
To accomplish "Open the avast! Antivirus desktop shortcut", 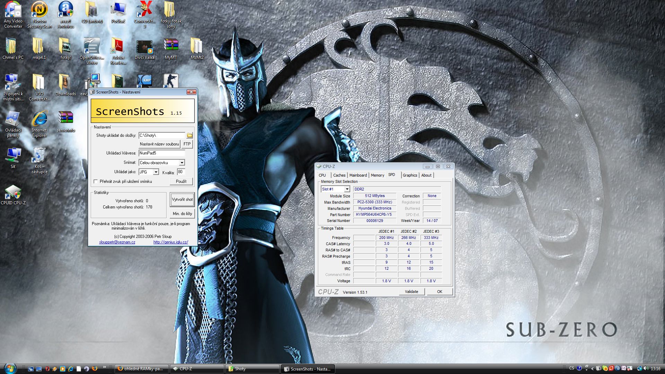I will coord(65,10).
